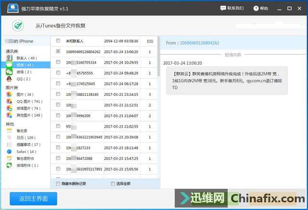Enable 隐藏未删除记录 checkbox
This screenshot has width=308, height=210.
click(x=58, y=184)
